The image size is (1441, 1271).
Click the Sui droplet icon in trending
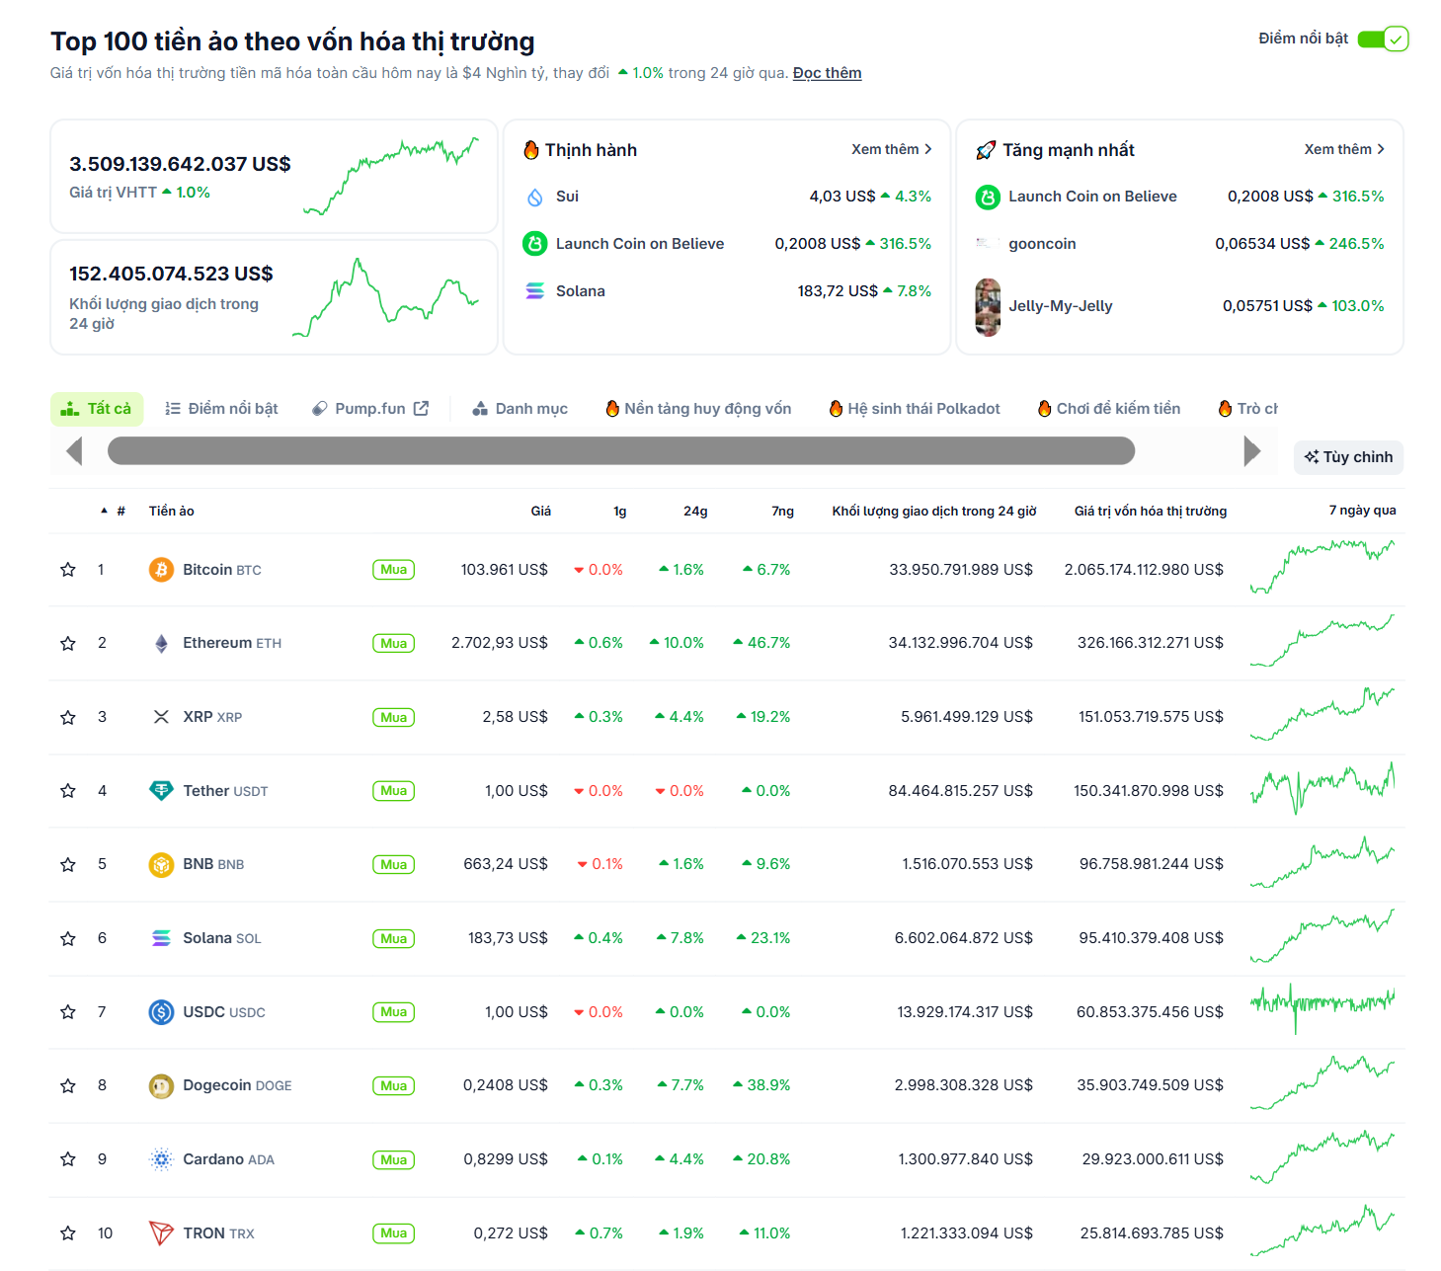point(535,197)
